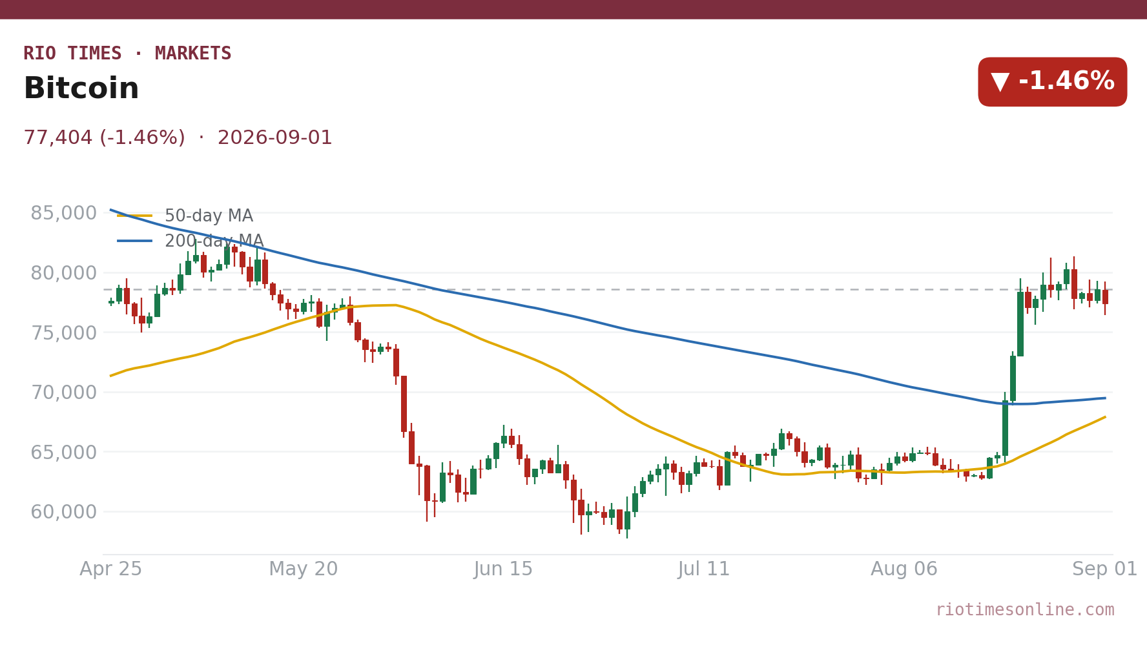The height and width of the screenshot is (645, 1147).
Task: Click the Sep 01 x-axis label
Action: point(1104,569)
